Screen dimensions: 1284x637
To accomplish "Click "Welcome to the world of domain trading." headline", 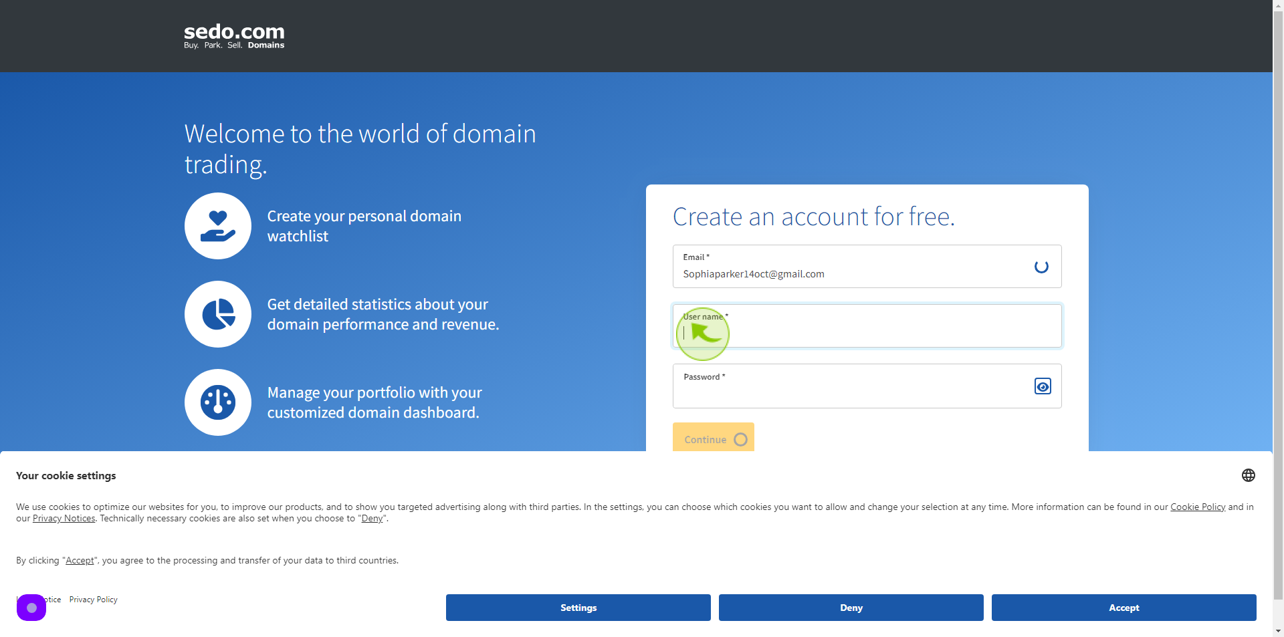I will coord(360,149).
